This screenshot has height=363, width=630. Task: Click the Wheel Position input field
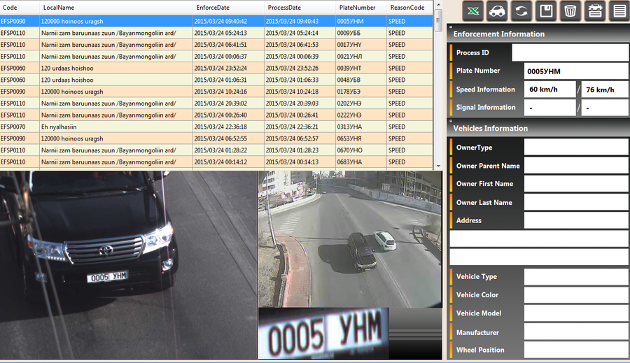(x=576, y=350)
